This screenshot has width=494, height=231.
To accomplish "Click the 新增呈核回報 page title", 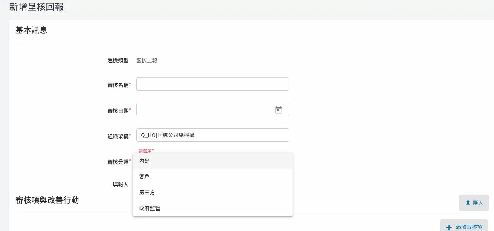I will tap(37, 7).
